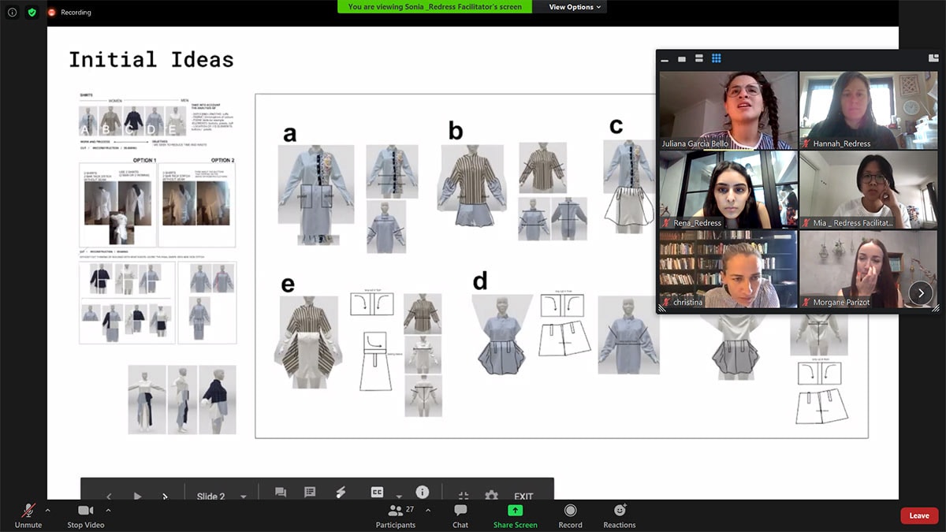Open audio options arrow next to Unmute

[x=47, y=510]
